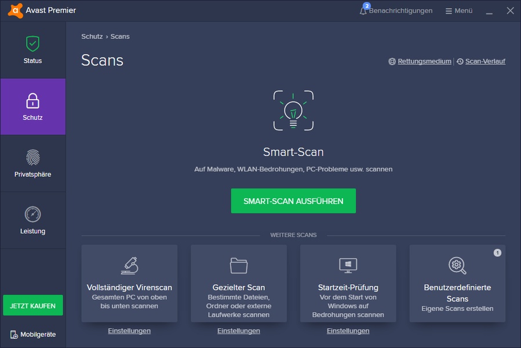Click the Scans breadcrumb entry
The height and width of the screenshot is (348, 521).
pos(120,37)
